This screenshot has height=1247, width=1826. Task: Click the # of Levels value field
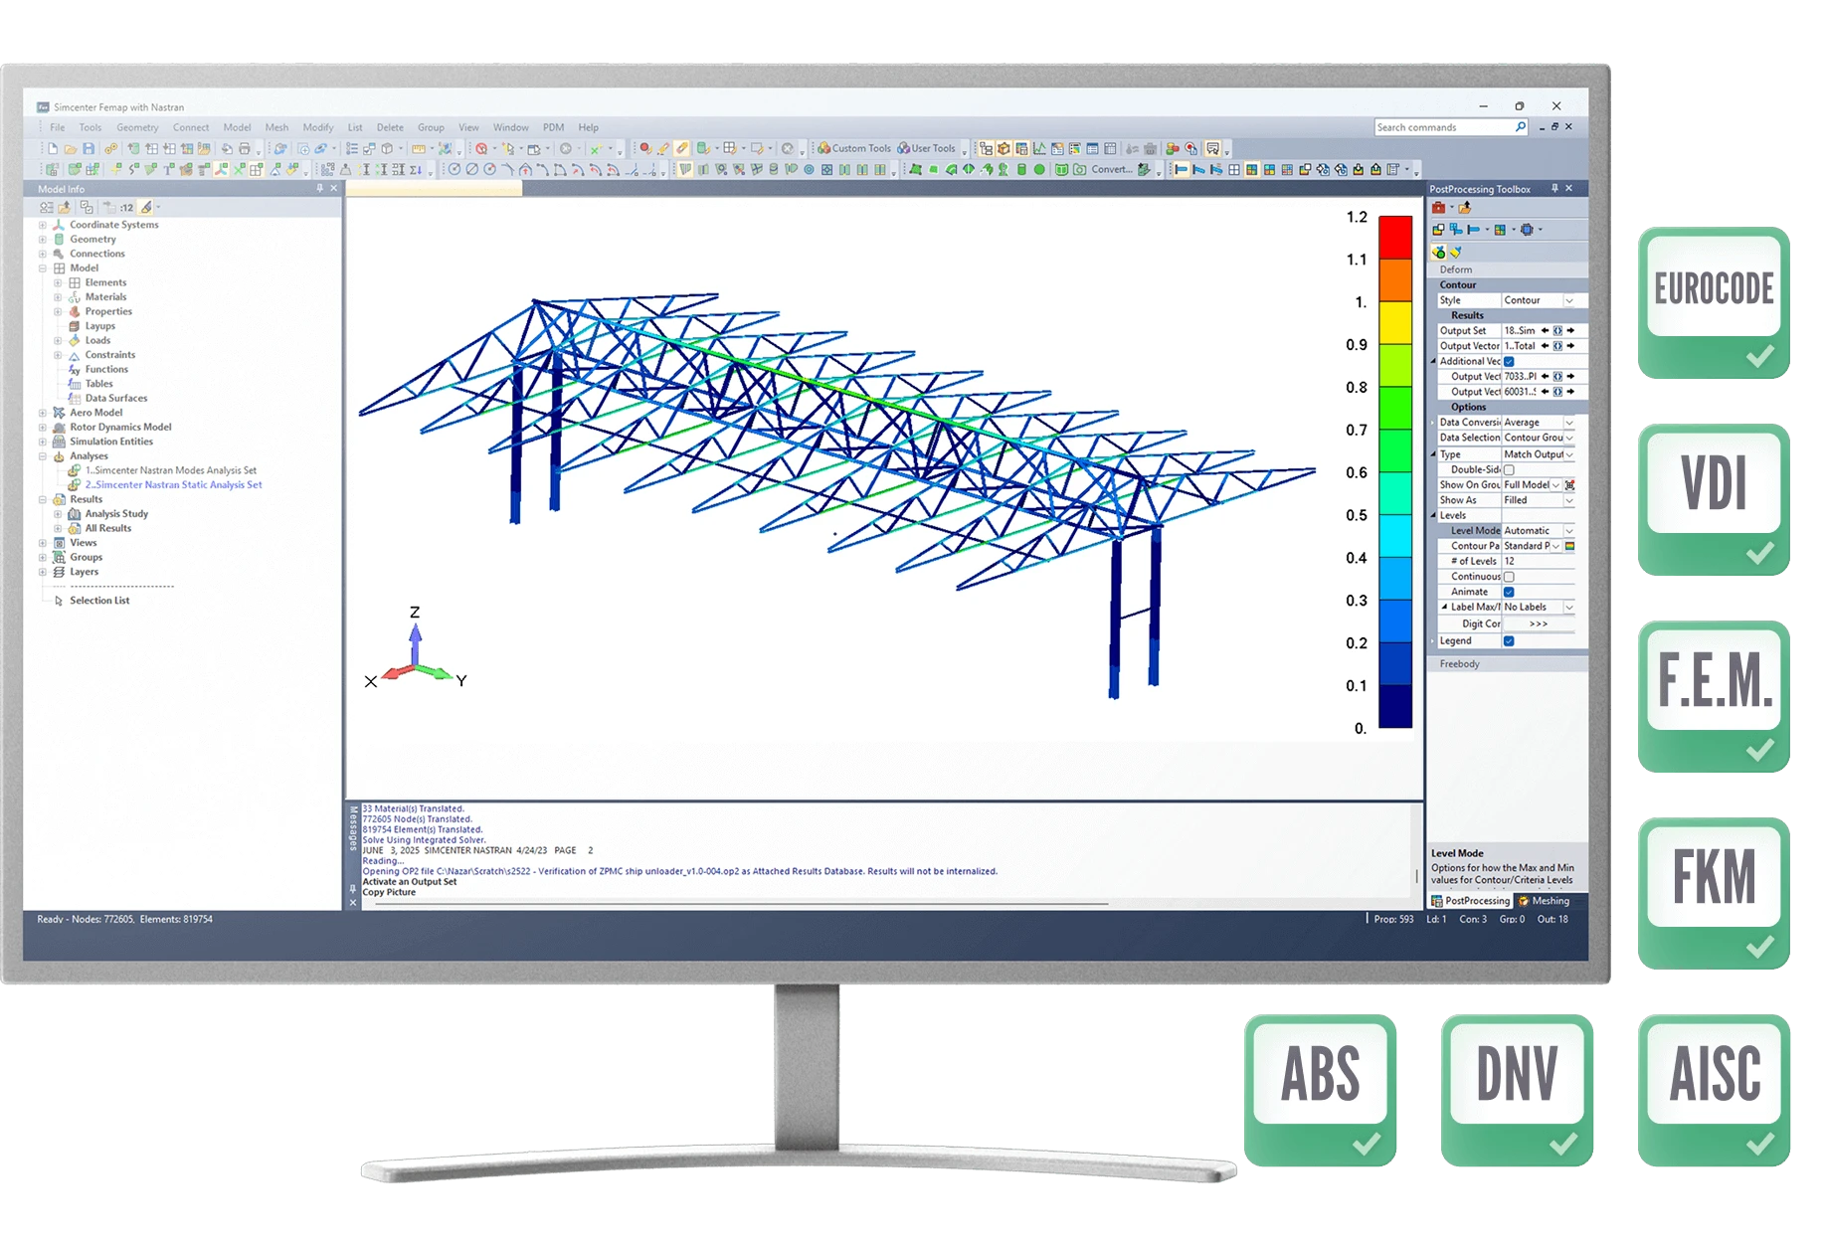(1539, 562)
